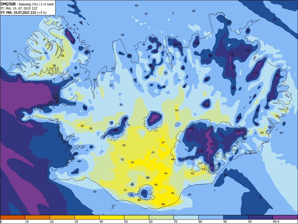
Task: Click the humidity value '53' near the glacier
Action: 203,169
